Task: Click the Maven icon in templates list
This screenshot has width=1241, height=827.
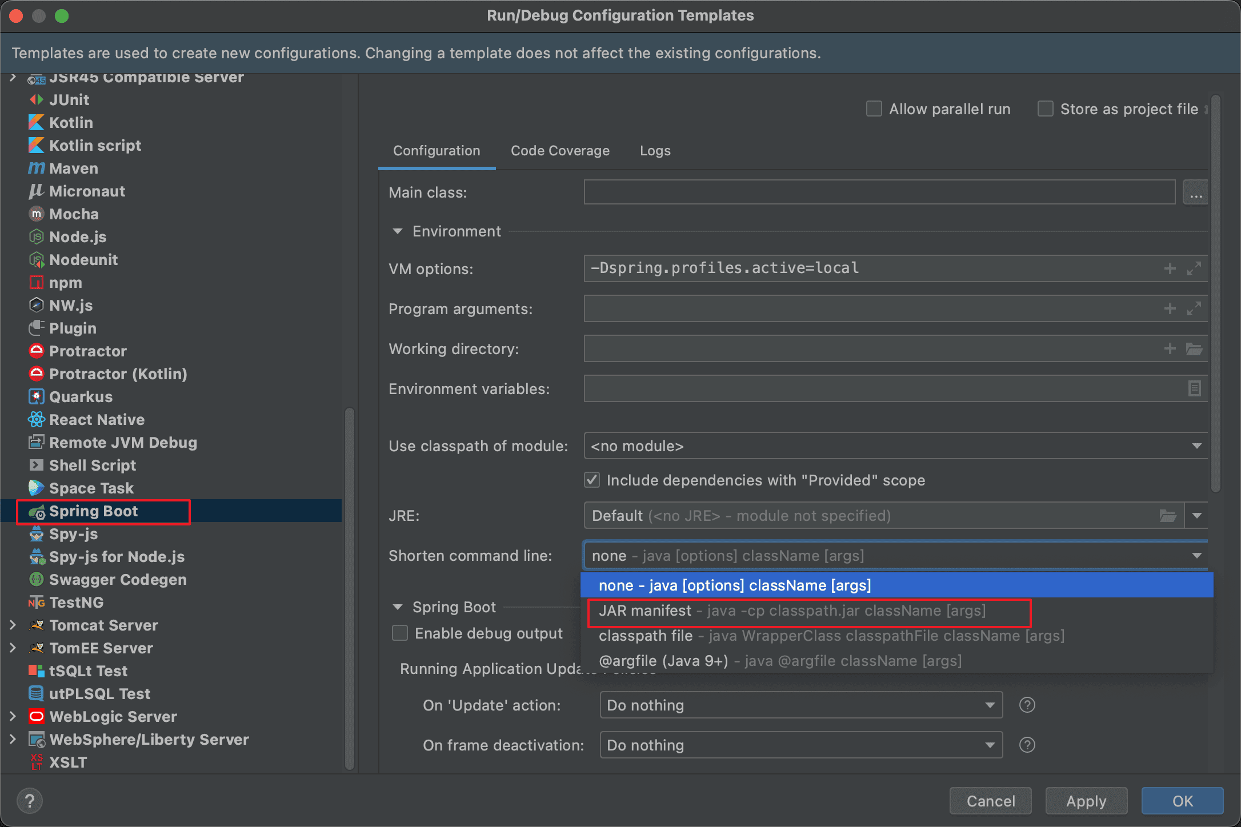Action: pyautogui.click(x=36, y=168)
